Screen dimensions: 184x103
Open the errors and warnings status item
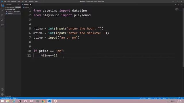click(15, 98)
